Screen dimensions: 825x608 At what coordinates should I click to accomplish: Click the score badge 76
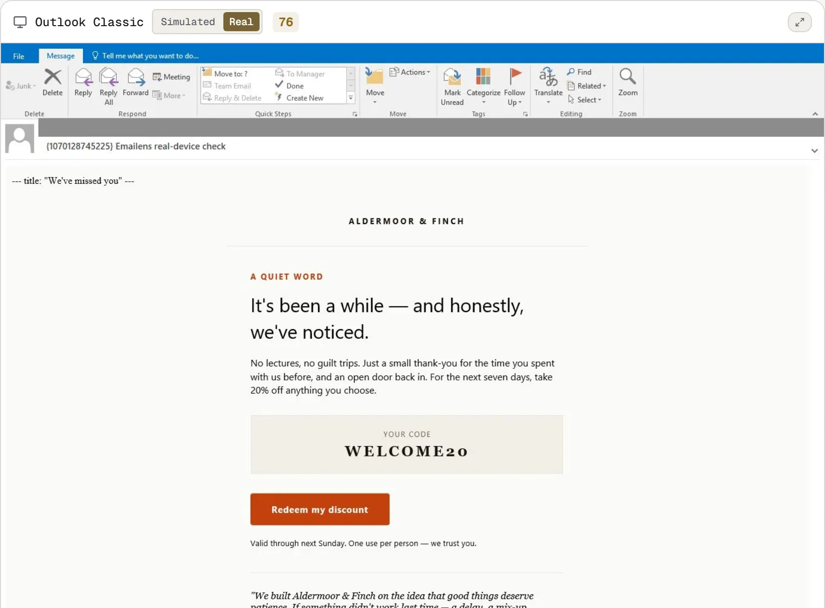coord(286,22)
